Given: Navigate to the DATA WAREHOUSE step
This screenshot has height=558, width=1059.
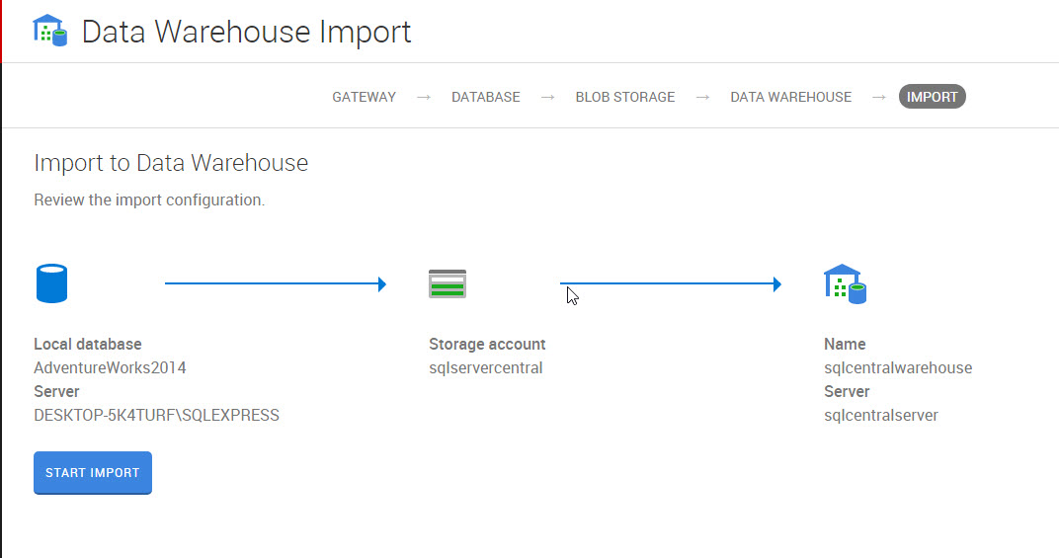Looking at the screenshot, I should [x=790, y=97].
